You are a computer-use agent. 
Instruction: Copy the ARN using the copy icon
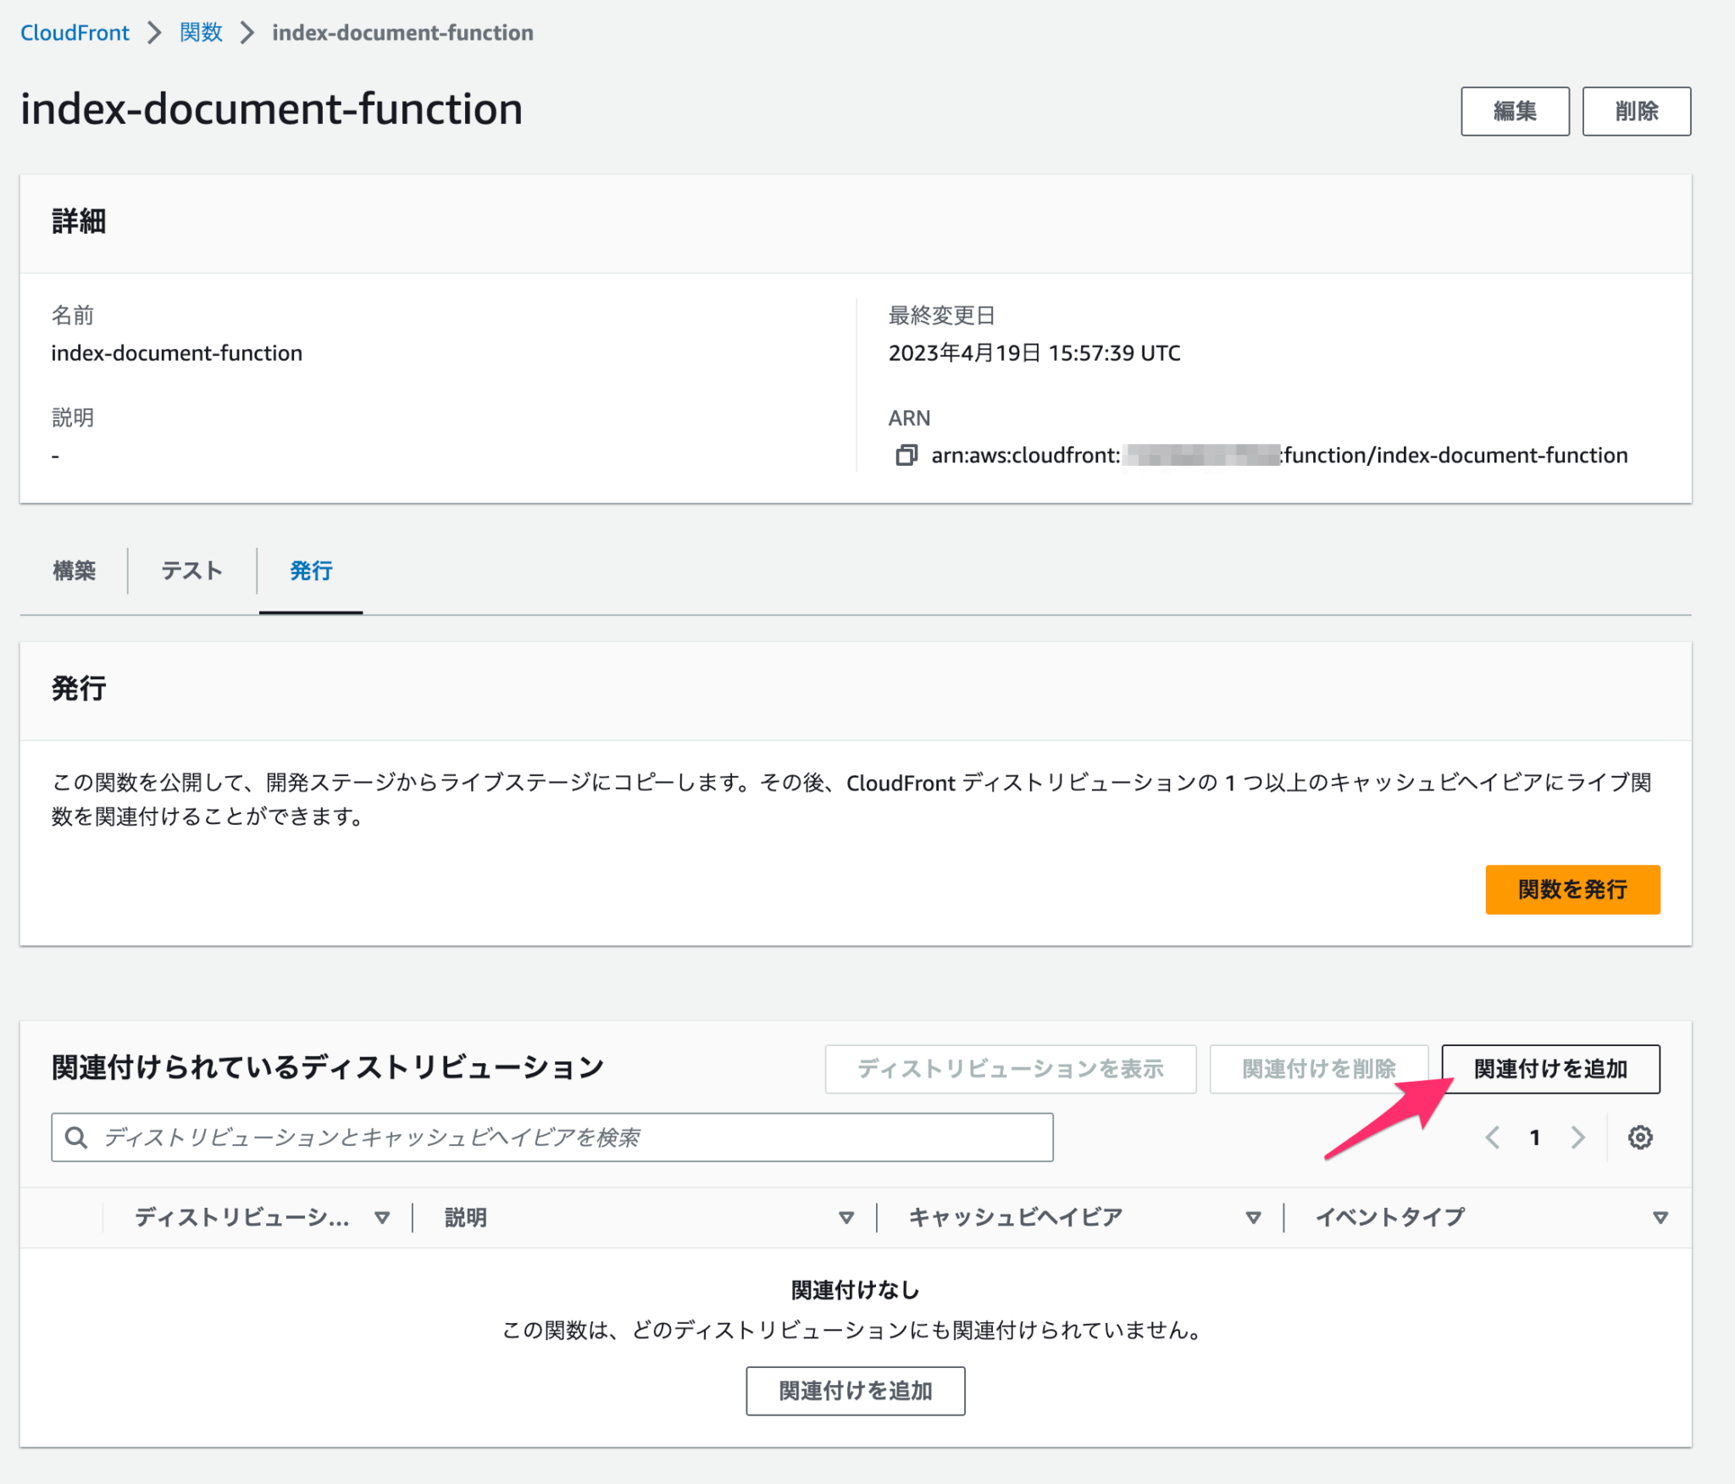907,455
